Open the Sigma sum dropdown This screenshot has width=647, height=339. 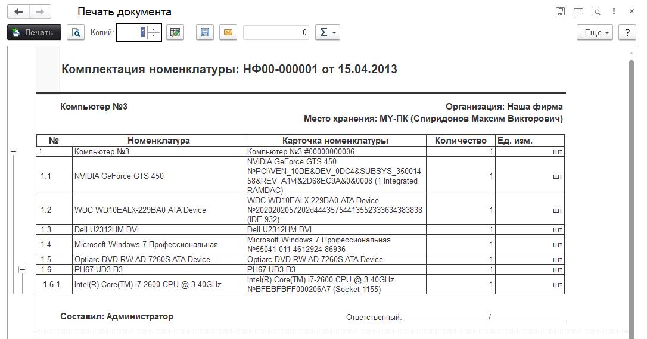(x=328, y=33)
